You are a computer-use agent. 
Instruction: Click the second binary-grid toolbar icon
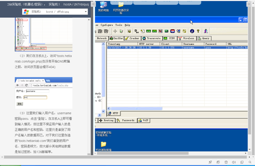[x=106, y=31]
